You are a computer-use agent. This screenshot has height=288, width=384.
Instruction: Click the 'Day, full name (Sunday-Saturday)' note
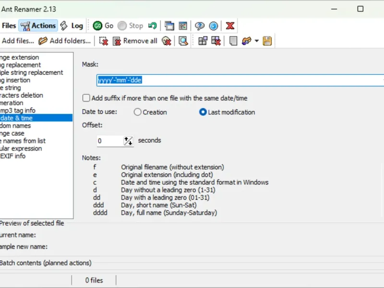169,213
